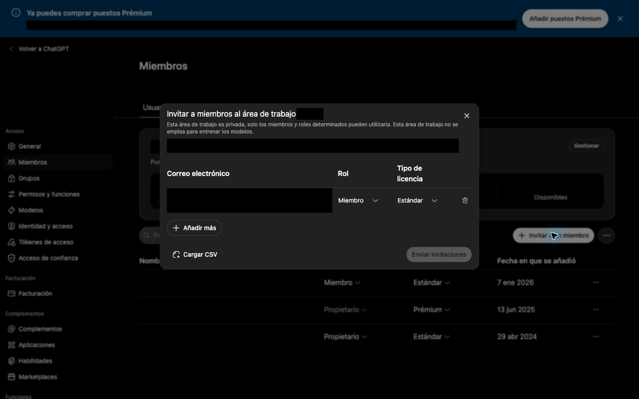Click Cargar CSV to upload a file
Screen dimensions: 639x399
tap(195, 254)
